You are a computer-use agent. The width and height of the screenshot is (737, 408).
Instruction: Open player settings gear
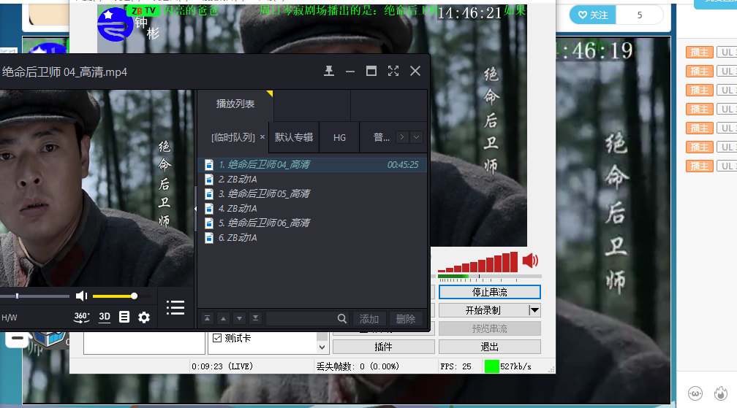pos(144,317)
